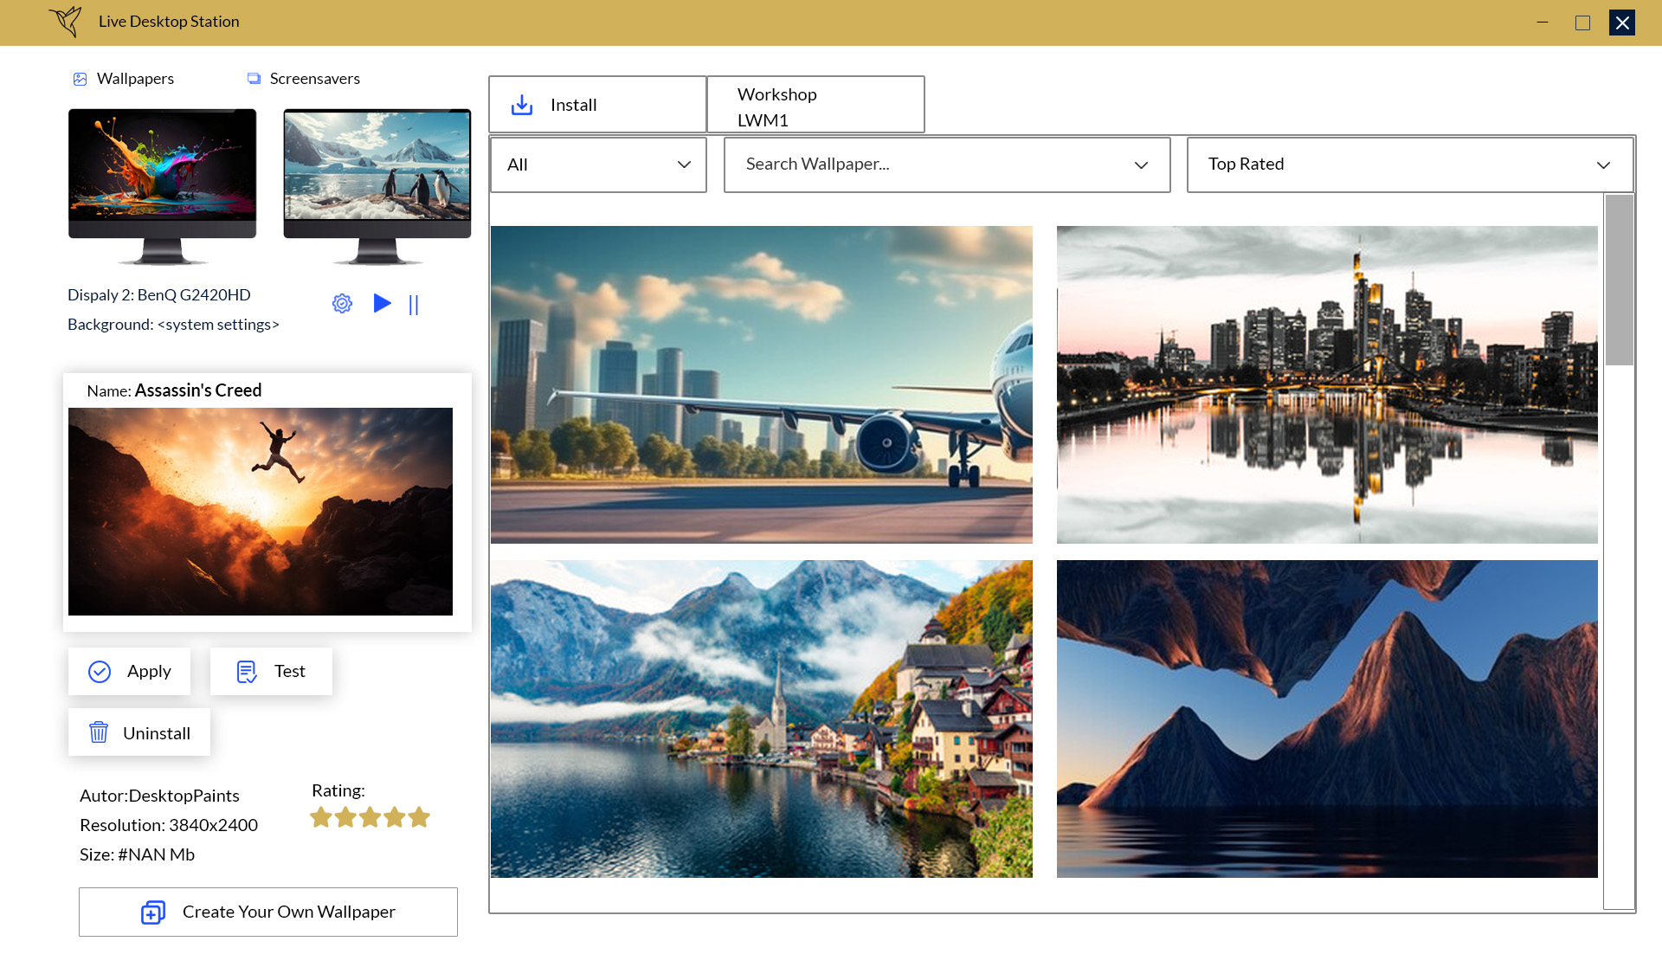Open the Workshop LWM1 button
This screenshot has height=980, width=1662.
click(x=815, y=105)
